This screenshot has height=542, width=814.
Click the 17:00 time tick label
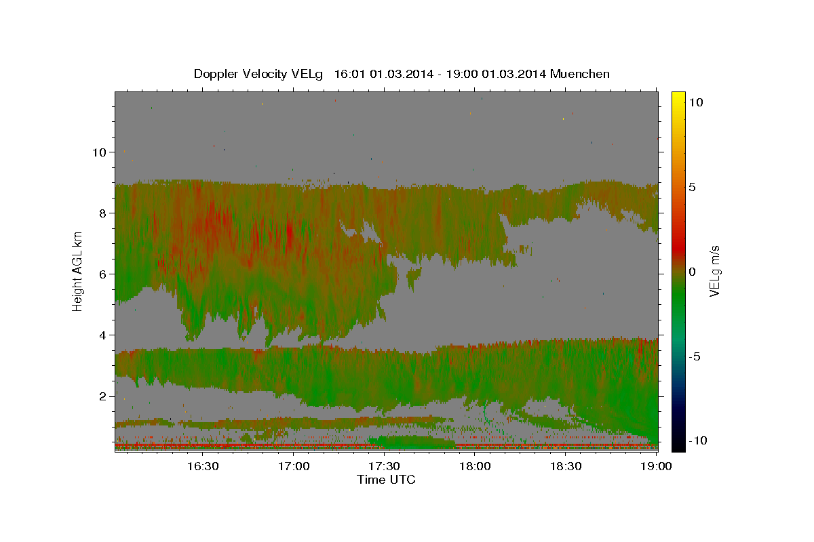(x=294, y=466)
